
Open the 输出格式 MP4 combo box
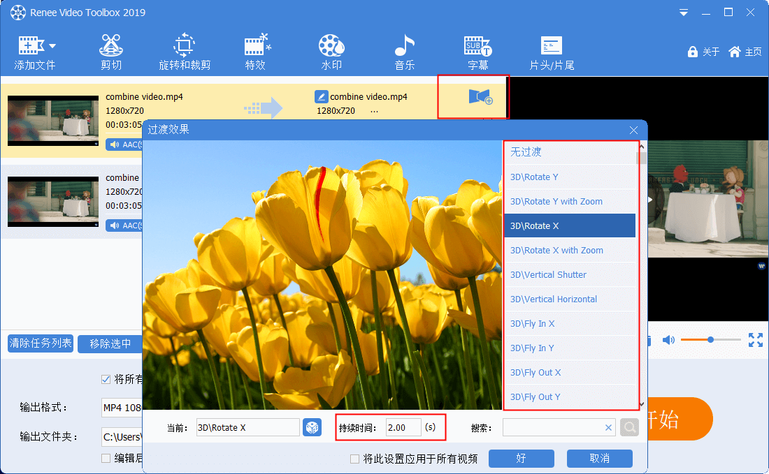(122, 408)
